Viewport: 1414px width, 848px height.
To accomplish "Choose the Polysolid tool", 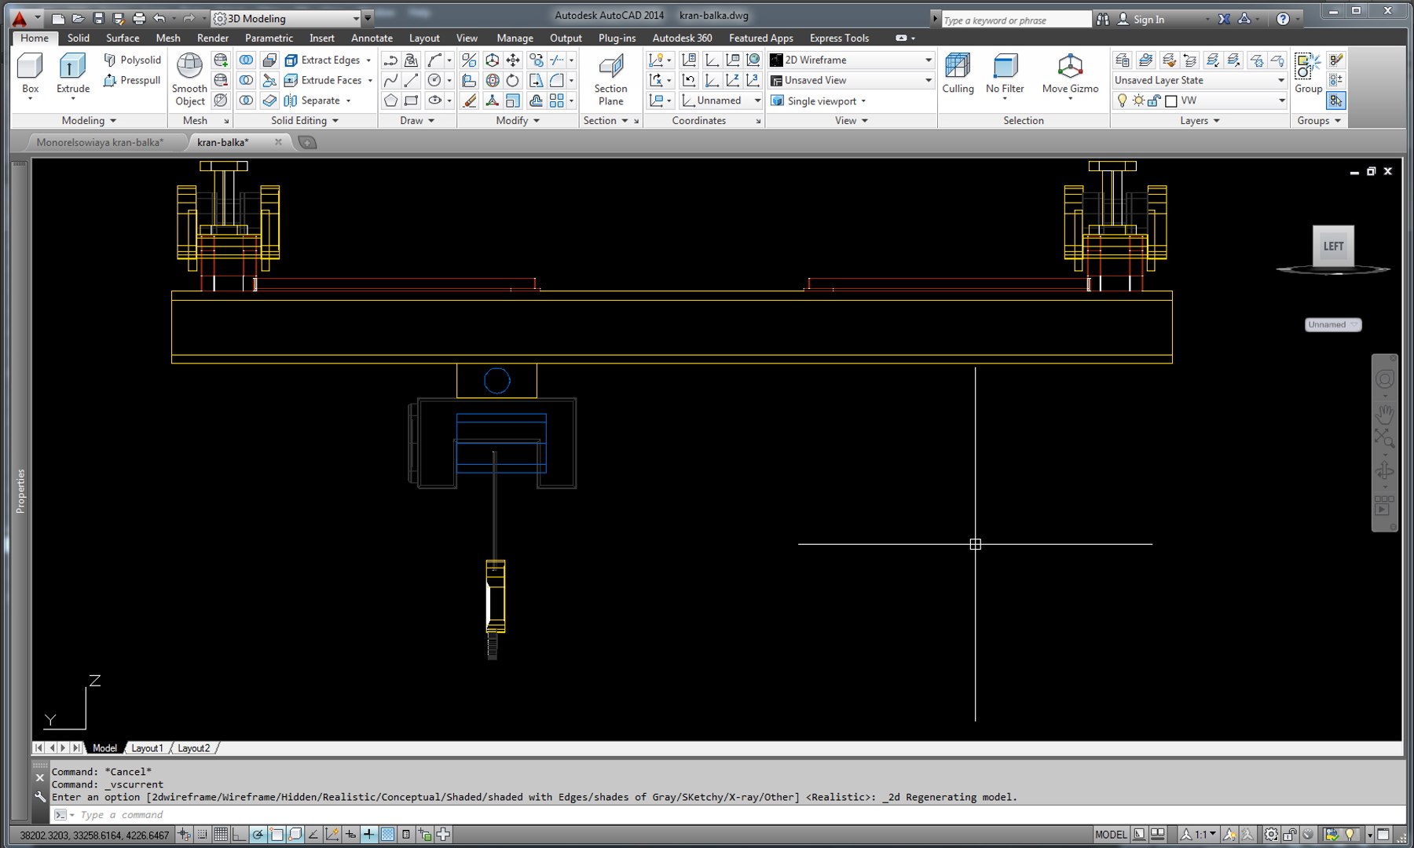I will [132, 60].
